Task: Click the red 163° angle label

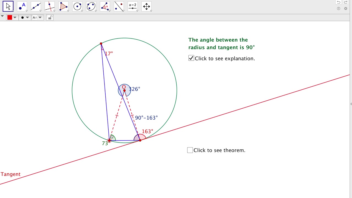Action: [x=147, y=131]
